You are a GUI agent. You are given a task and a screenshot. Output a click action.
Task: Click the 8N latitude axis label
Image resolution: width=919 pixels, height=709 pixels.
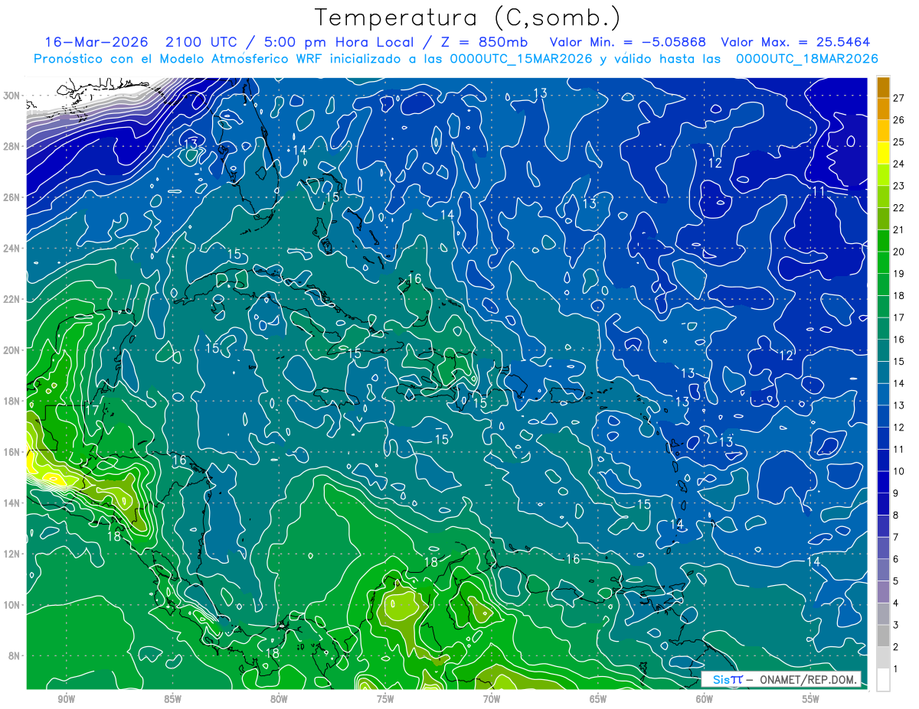(x=15, y=655)
